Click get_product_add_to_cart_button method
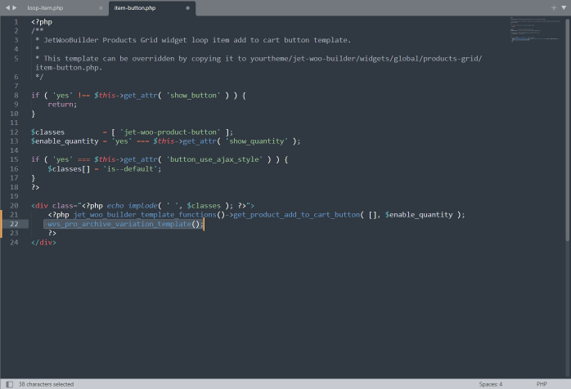 tap(296, 215)
